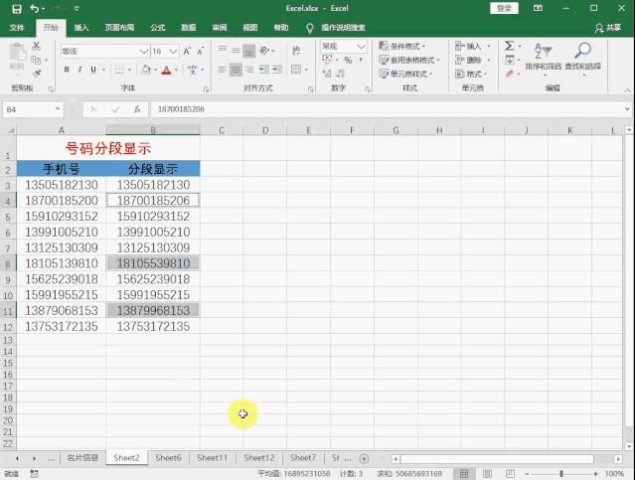Click the cell Borders icon

[119, 70]
